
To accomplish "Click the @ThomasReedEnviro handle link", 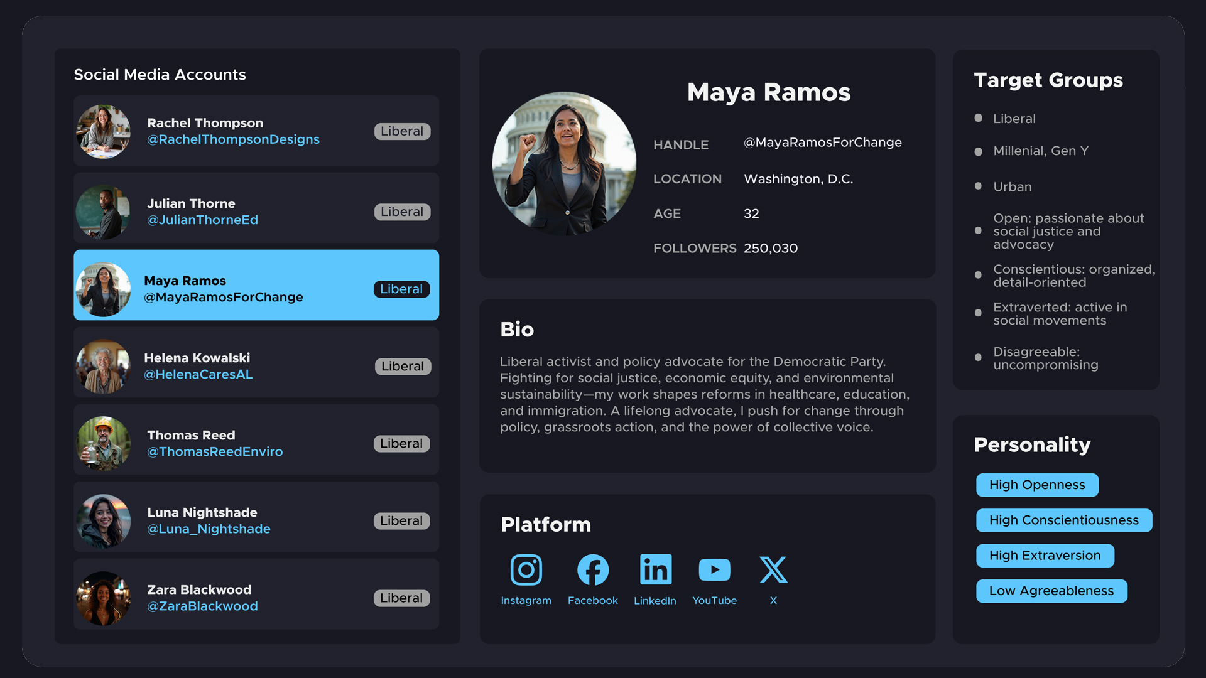I will coord(215,451).
